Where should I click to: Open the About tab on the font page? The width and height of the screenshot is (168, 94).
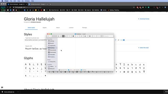click(58, 28)
